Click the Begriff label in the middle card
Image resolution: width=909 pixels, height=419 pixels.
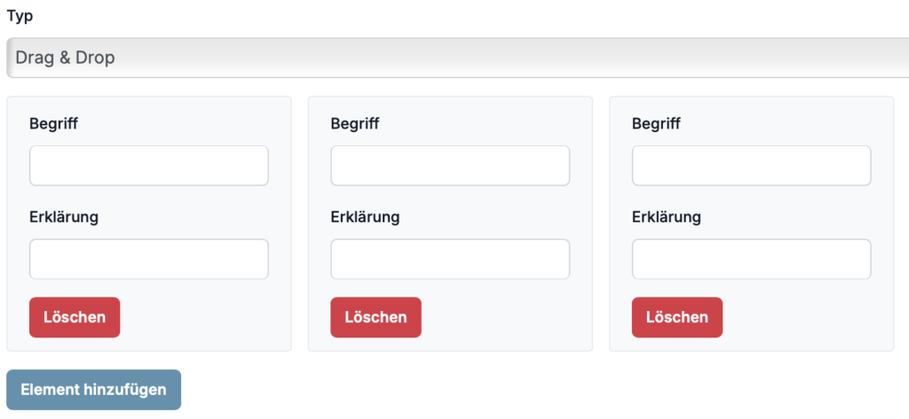coord(355,124)
